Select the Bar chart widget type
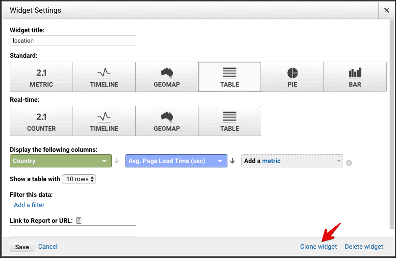 355,77
